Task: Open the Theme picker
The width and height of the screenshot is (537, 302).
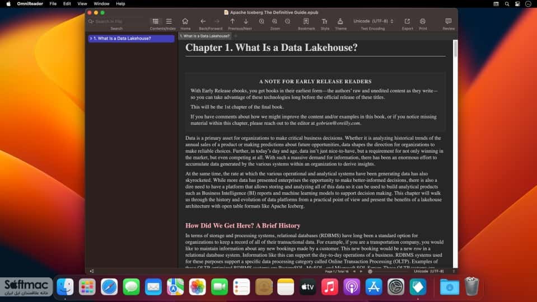Action: pyautogui.click(x=340, y=21)
